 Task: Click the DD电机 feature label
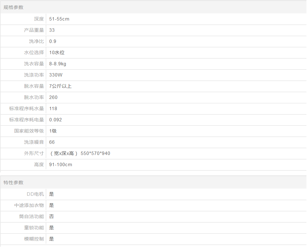pyautogui.click(x=35, y=194)
